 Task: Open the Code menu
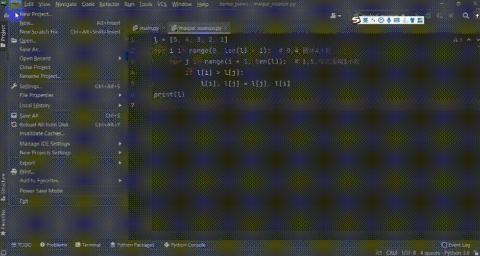pyautogui.click(x=88, y=4)
